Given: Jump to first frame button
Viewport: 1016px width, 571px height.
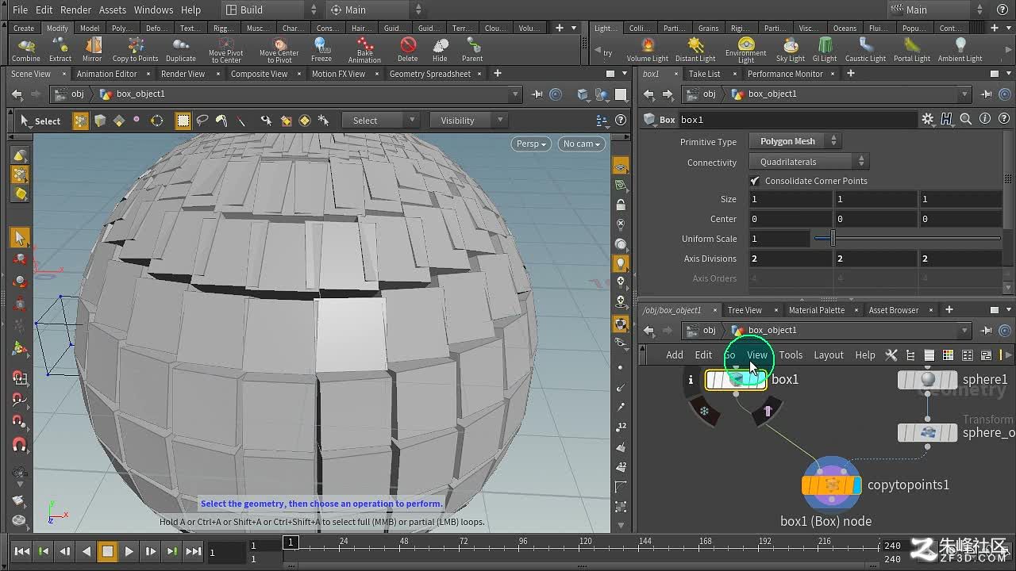Looking at the screenshot, I should click(x=22, y=551).
